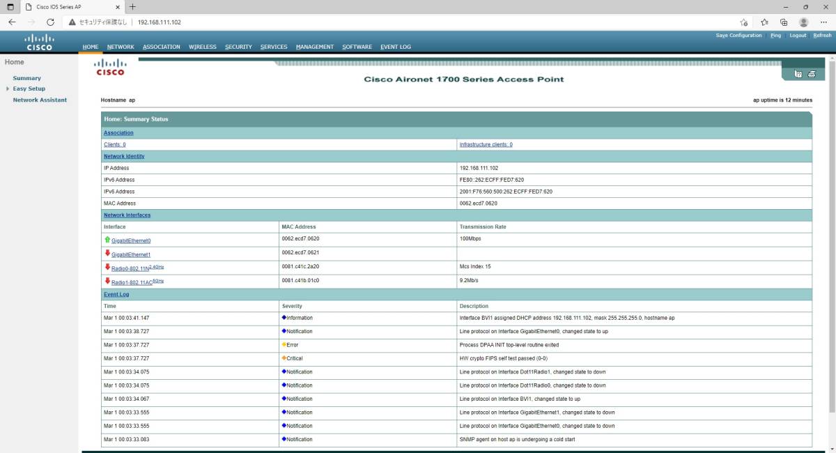Open the SERVICES menu

274,47
